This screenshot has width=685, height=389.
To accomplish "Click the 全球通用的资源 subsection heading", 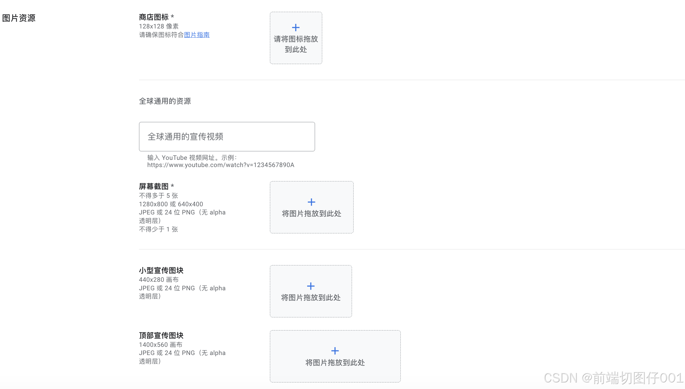I will 165,101.
